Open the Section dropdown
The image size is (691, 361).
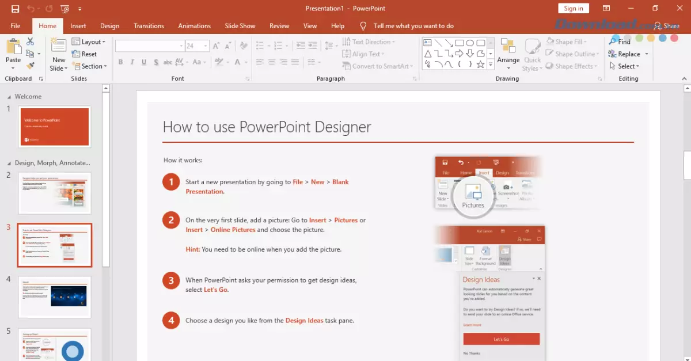tap(90, 66)
